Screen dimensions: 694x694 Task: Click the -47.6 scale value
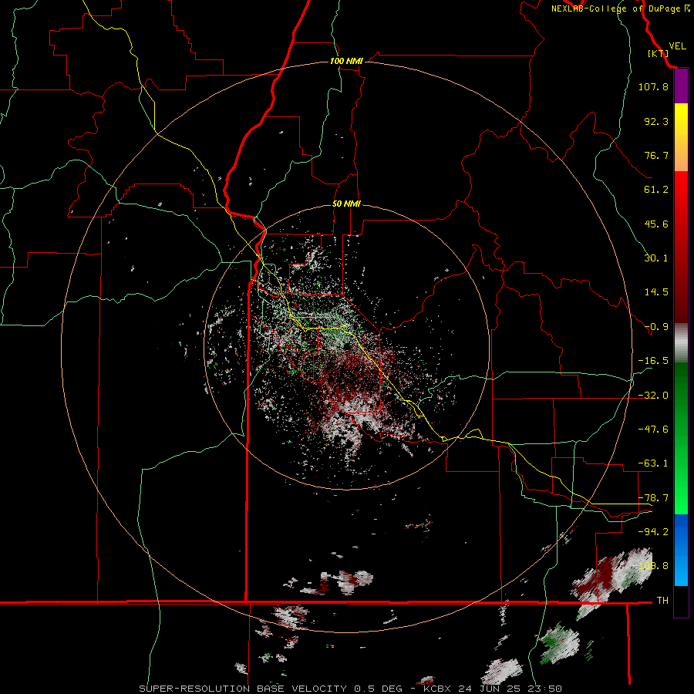click(x=653, y=430)
